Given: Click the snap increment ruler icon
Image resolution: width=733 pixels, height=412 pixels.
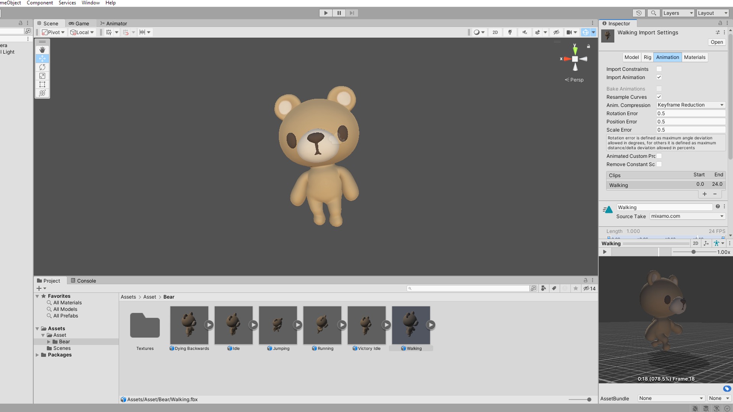Looking at the screenshot, I should click(x=142, y=32).
